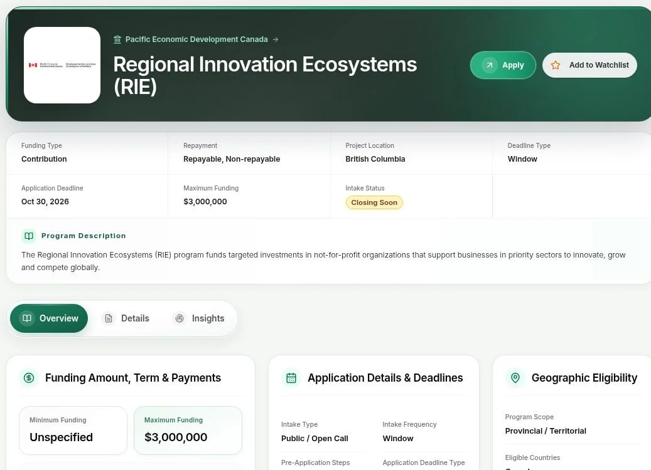Click the bank building icon beside the agency name
Screen dimensions: 651x470
117,39
